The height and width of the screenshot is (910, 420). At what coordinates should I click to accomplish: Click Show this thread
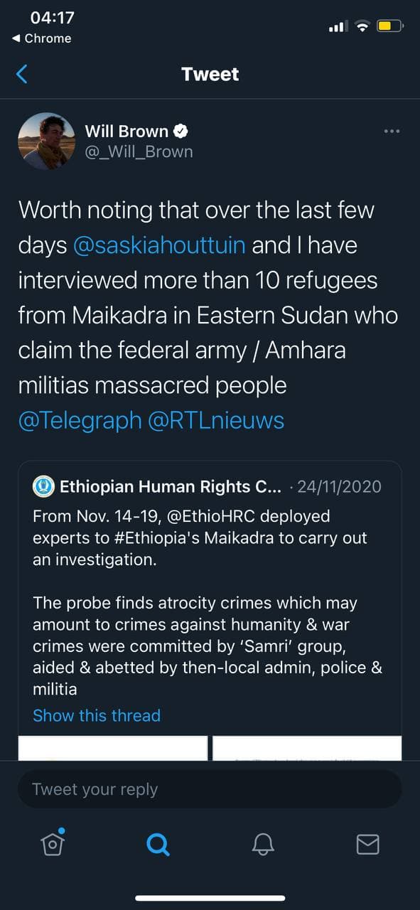(x=97, y=715)
